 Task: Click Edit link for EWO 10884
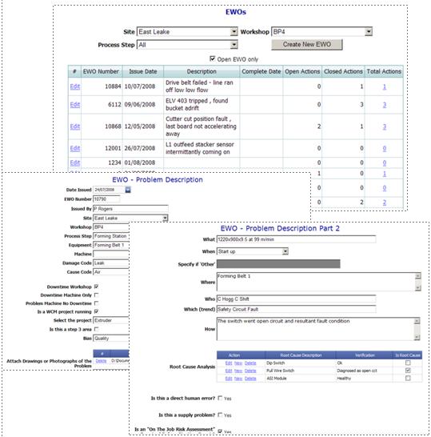(x=75, y=86)
